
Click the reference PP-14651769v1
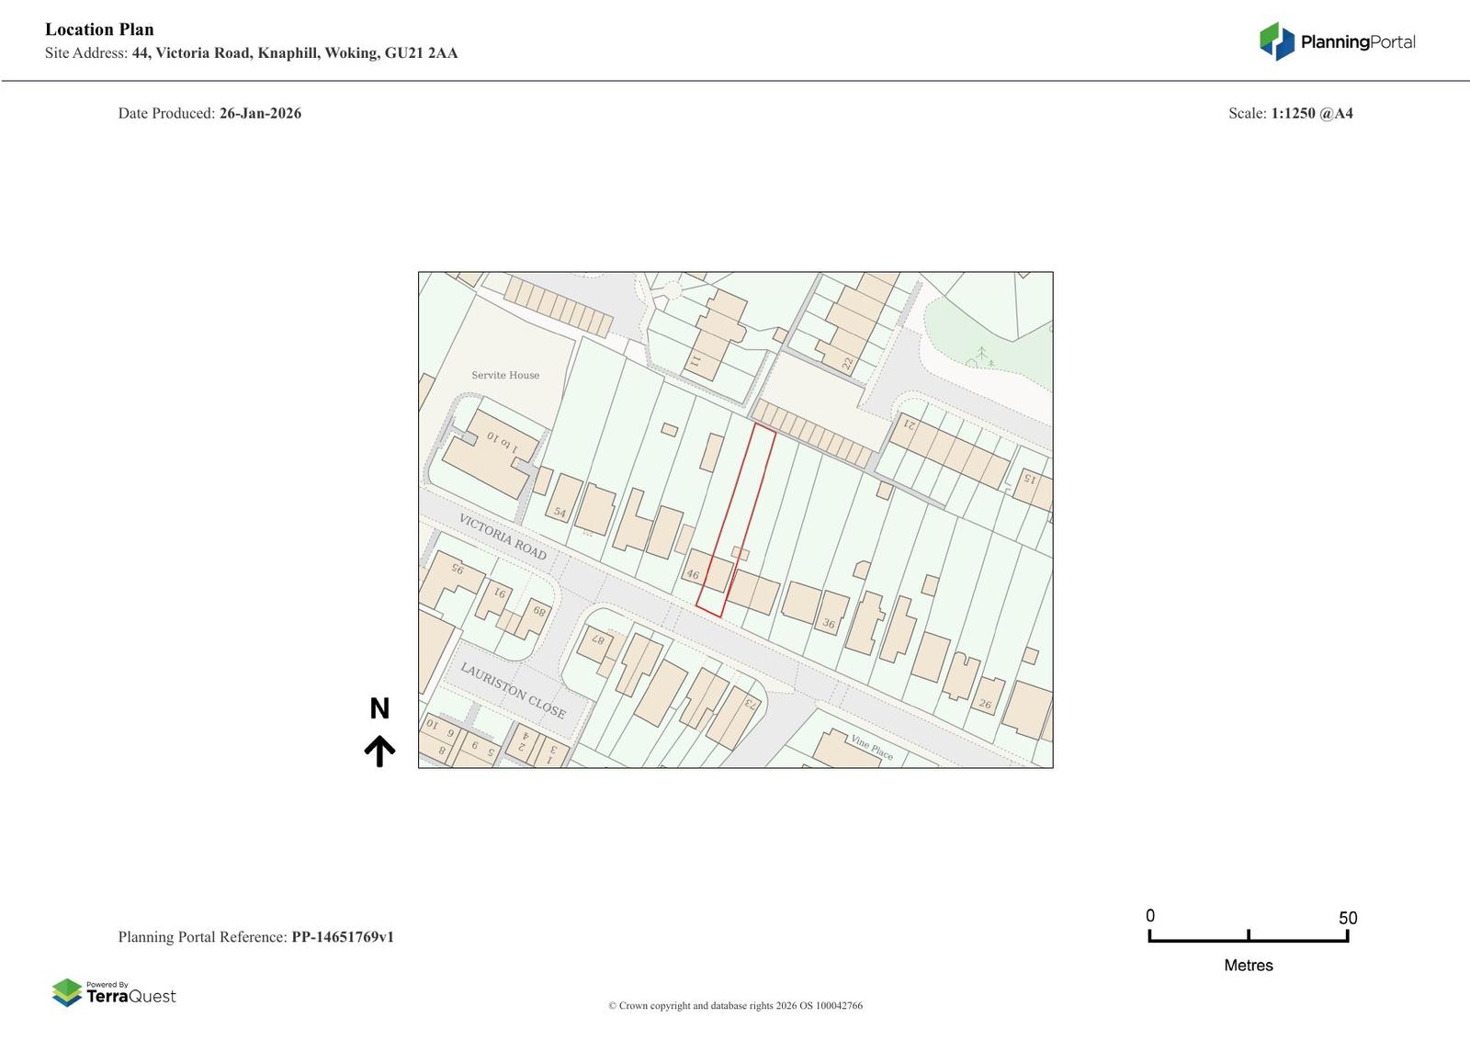(x=342, y=937)
